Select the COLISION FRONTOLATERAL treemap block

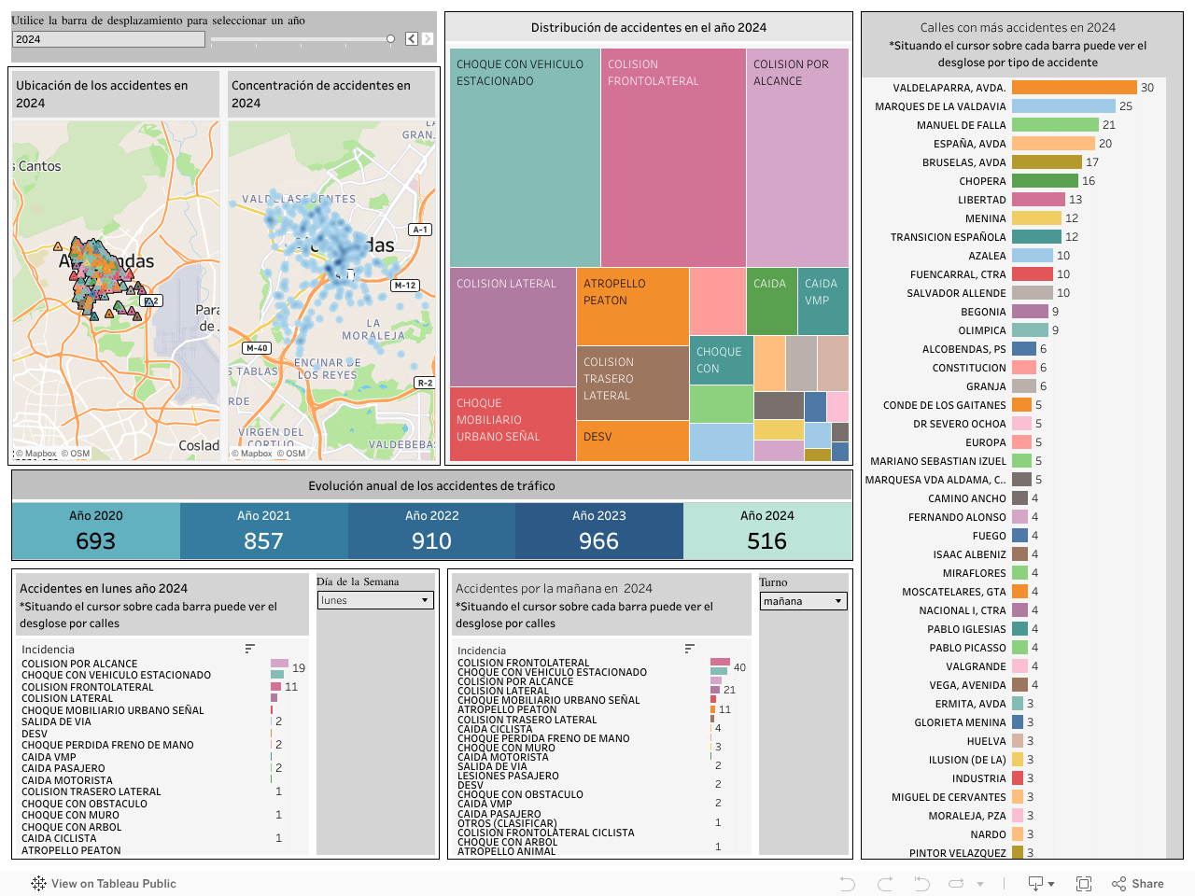coord(673,159)
